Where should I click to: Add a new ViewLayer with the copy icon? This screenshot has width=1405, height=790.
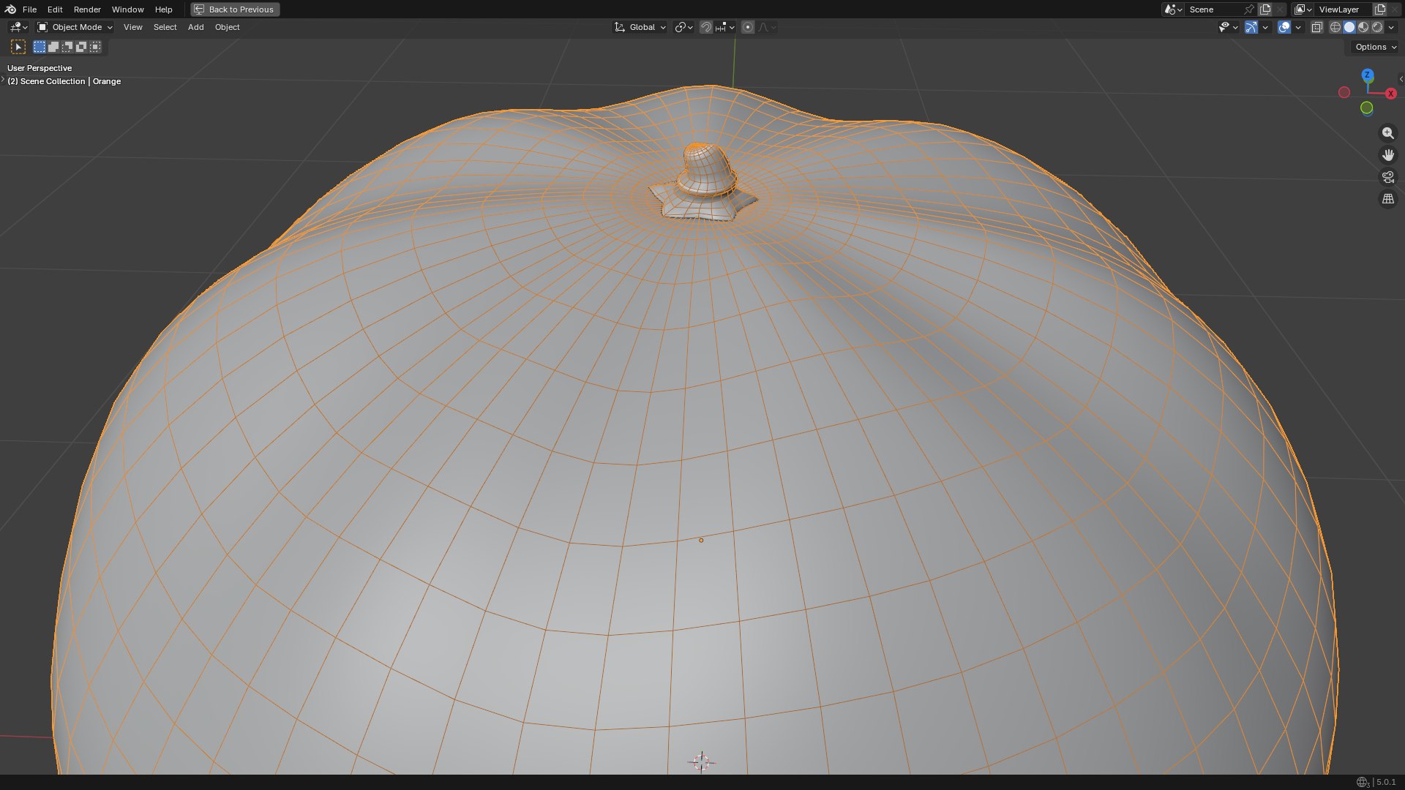tap(1380, 10)
